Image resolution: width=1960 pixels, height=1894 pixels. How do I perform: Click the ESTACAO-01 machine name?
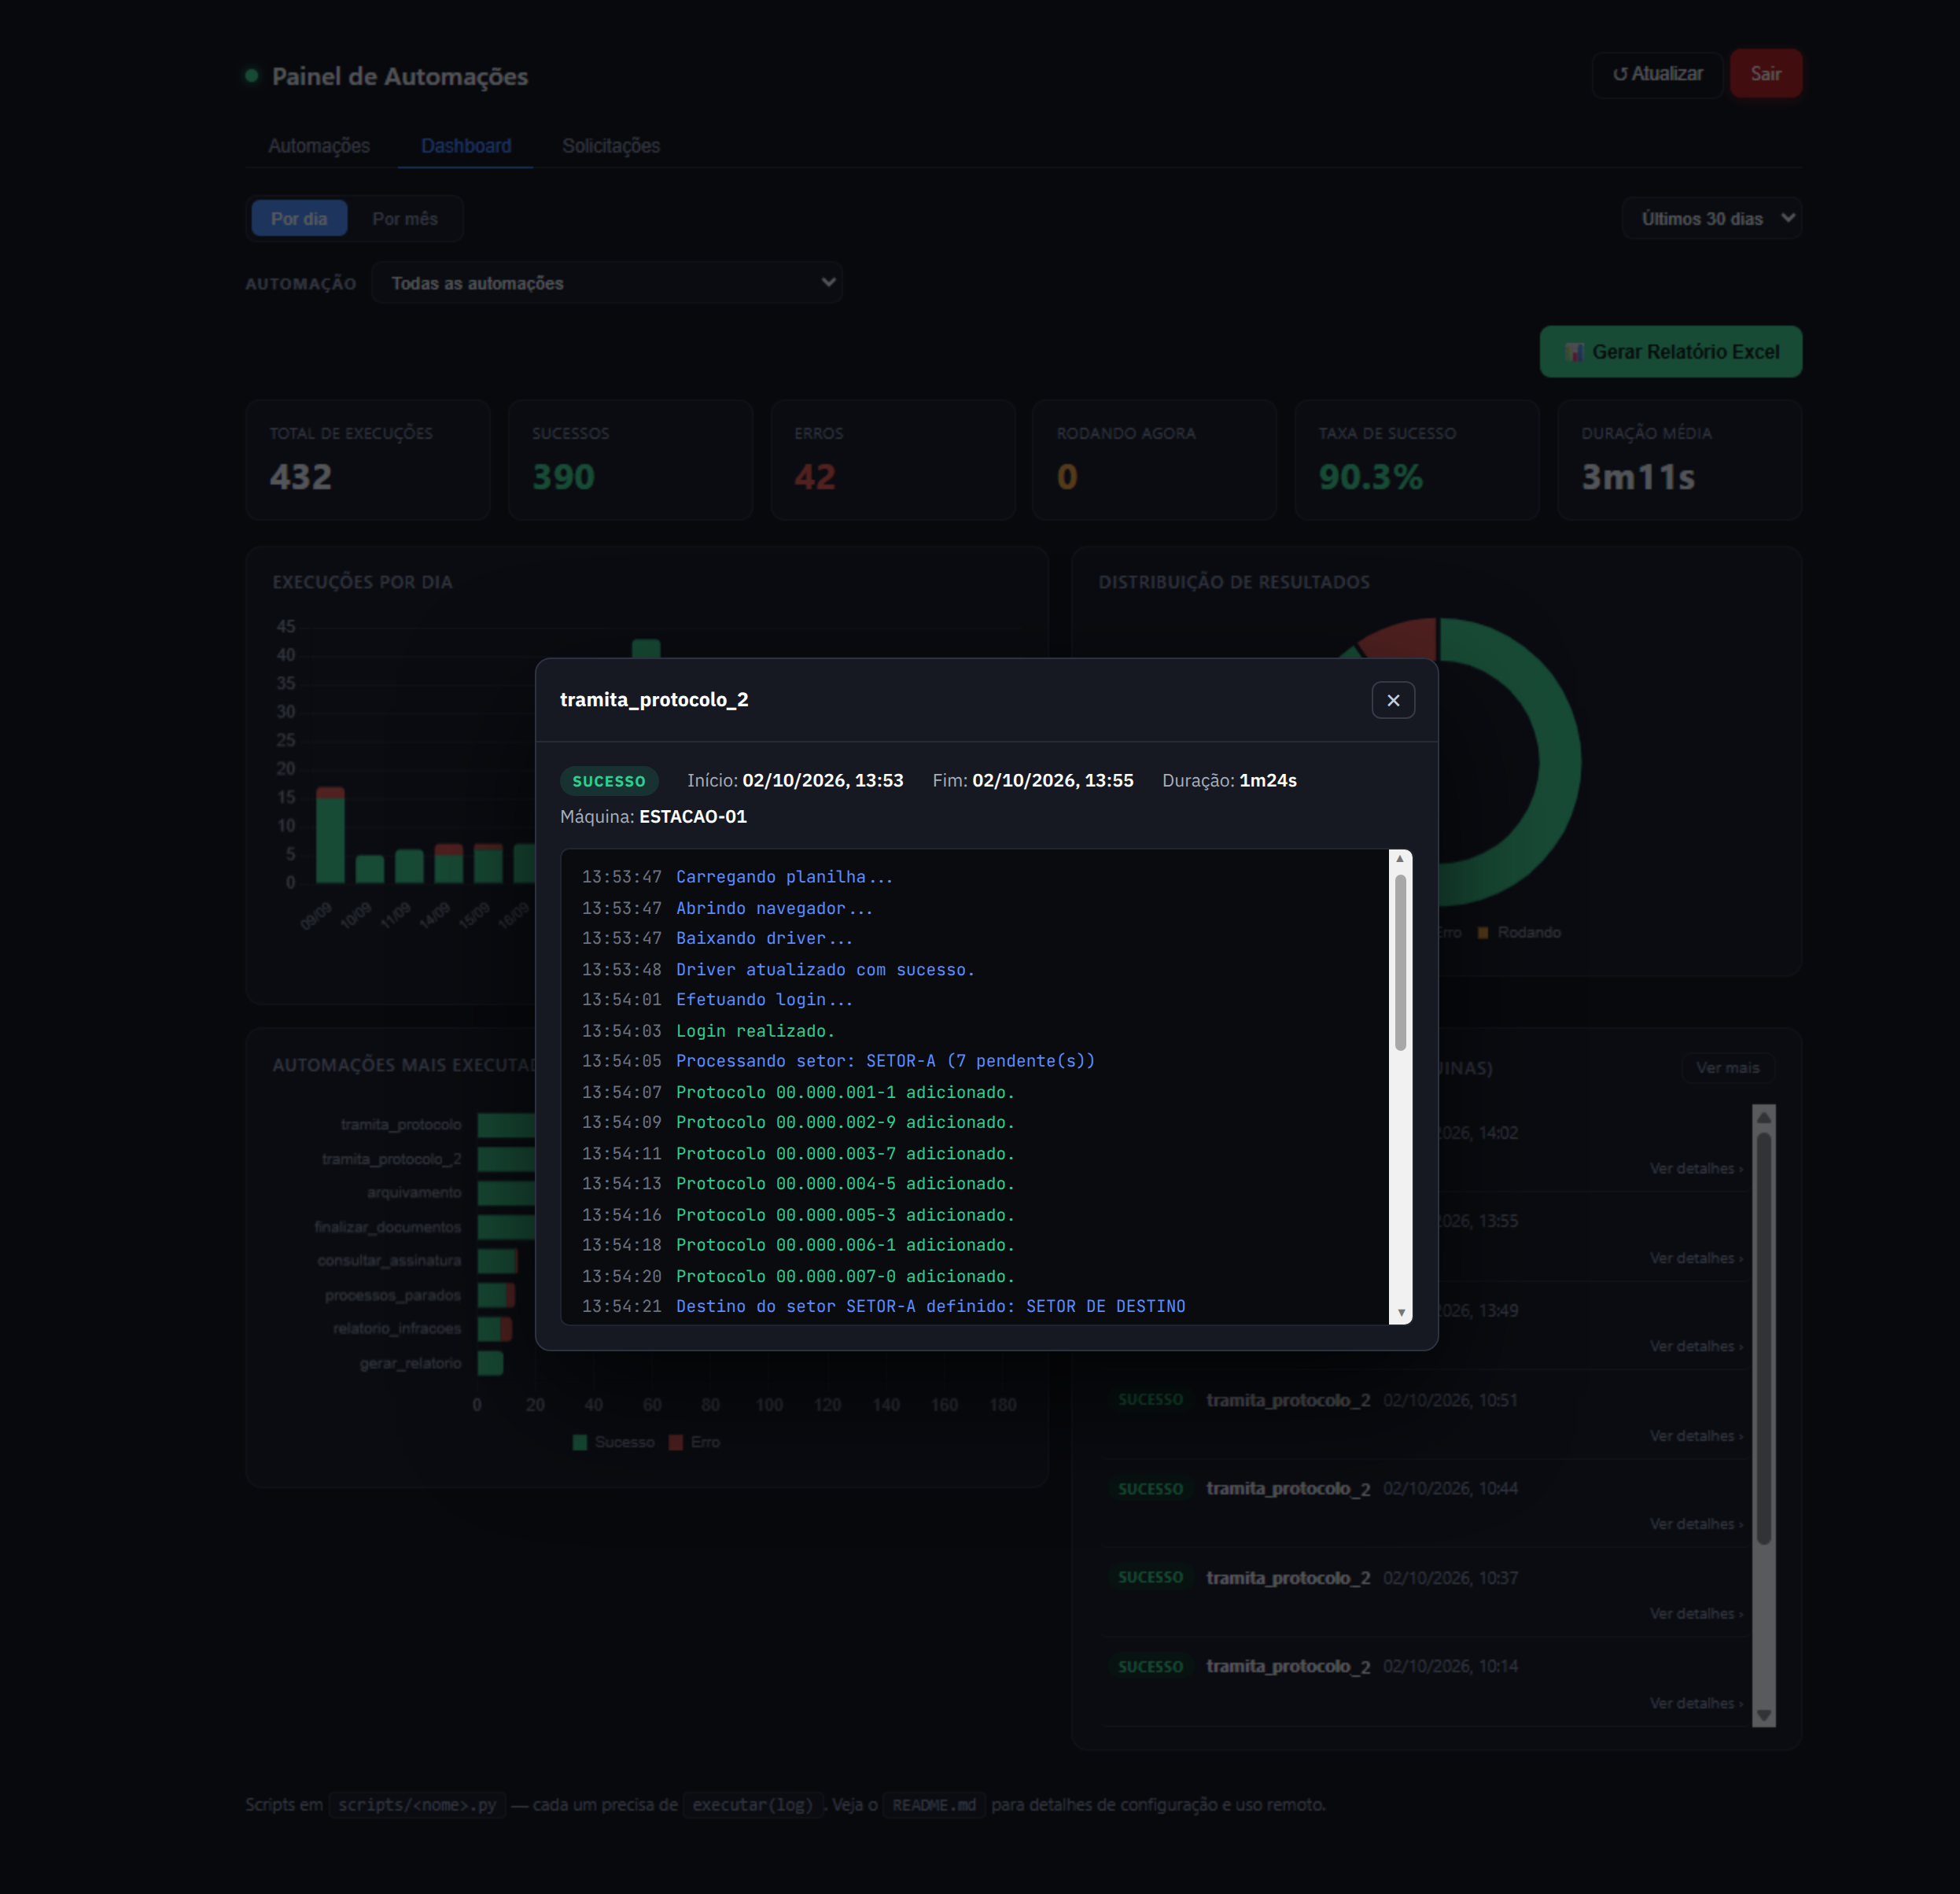(693, 817)
